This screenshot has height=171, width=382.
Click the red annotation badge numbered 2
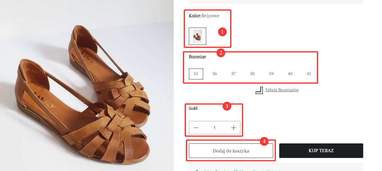220,53
